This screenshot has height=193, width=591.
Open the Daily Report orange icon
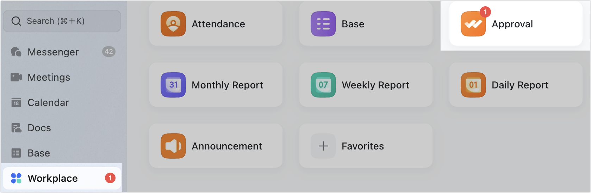[473, 85]
